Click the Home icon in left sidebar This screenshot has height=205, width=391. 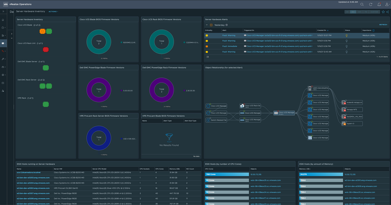pos(3,19)
